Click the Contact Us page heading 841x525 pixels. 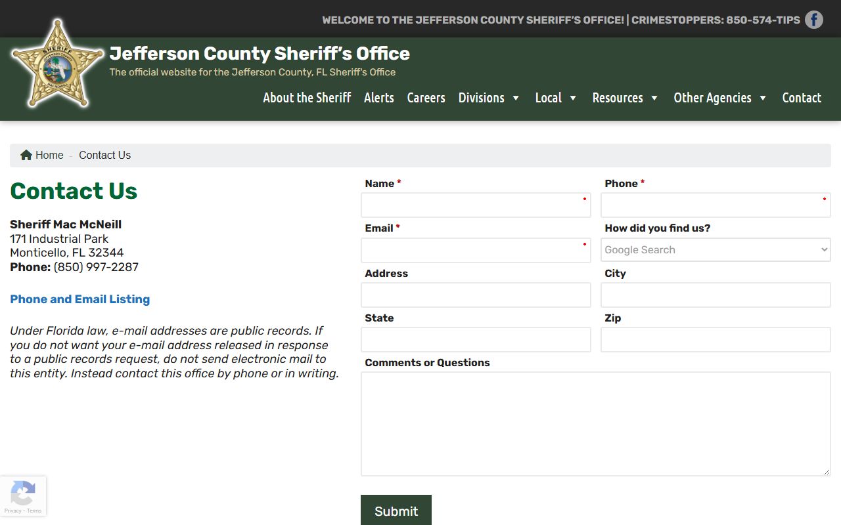coord(74,191)
